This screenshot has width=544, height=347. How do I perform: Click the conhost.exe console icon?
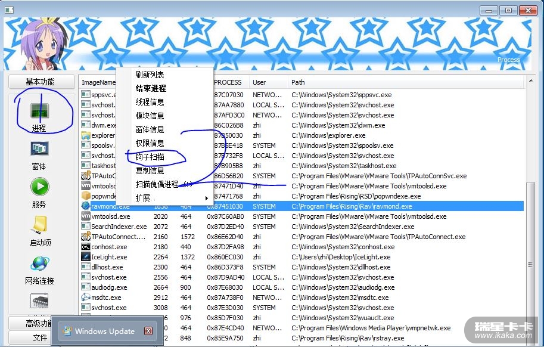coord(85,247)
